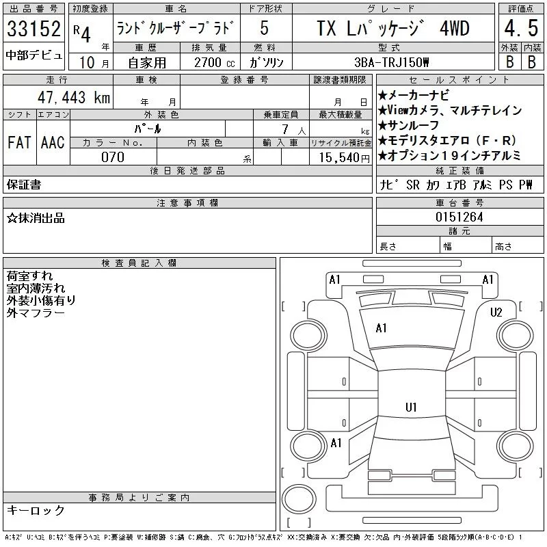Click color number 070
547x547 pixels.
pos(113,157)
